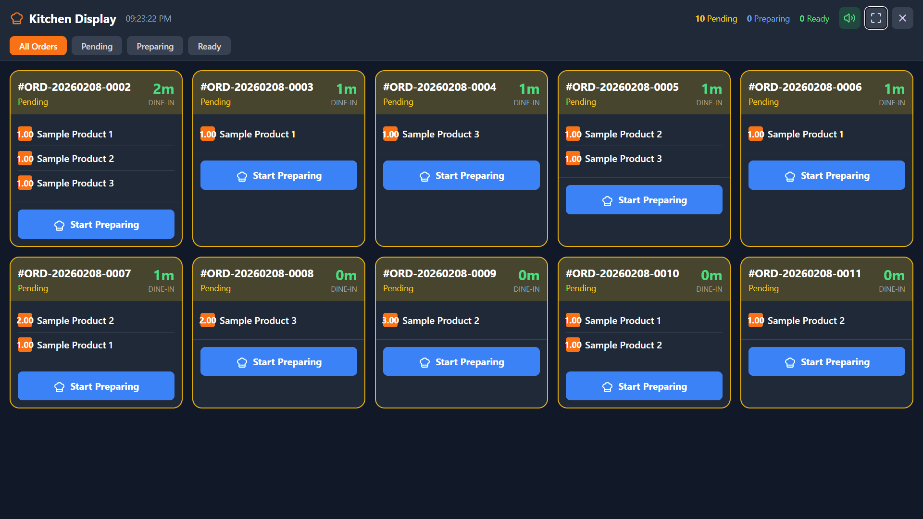923x519 pixels.
Task: Select the quantity badge on Sample Product 3 in order 0008
Action: tap(207, 321)
